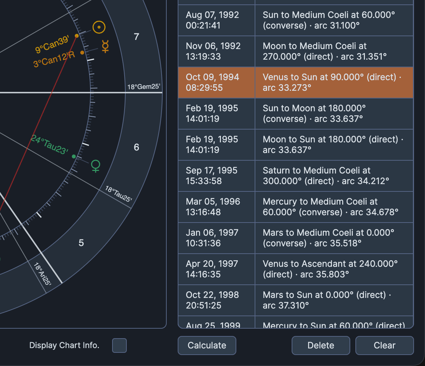The width and height of the screenshot is (425, 366).
Task: Click the Display Chart Info. label
Action: click(64, 346)
